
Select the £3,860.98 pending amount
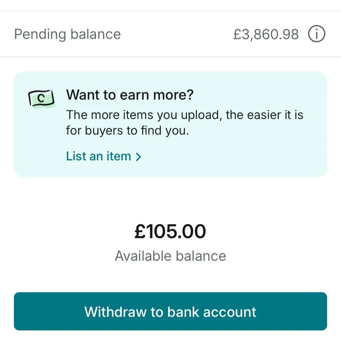[266, 34]
